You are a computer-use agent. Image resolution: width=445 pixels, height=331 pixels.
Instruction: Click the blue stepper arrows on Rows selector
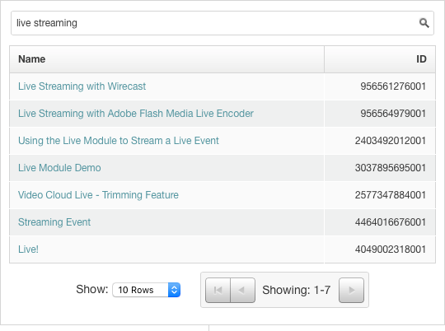pos(174,290)
